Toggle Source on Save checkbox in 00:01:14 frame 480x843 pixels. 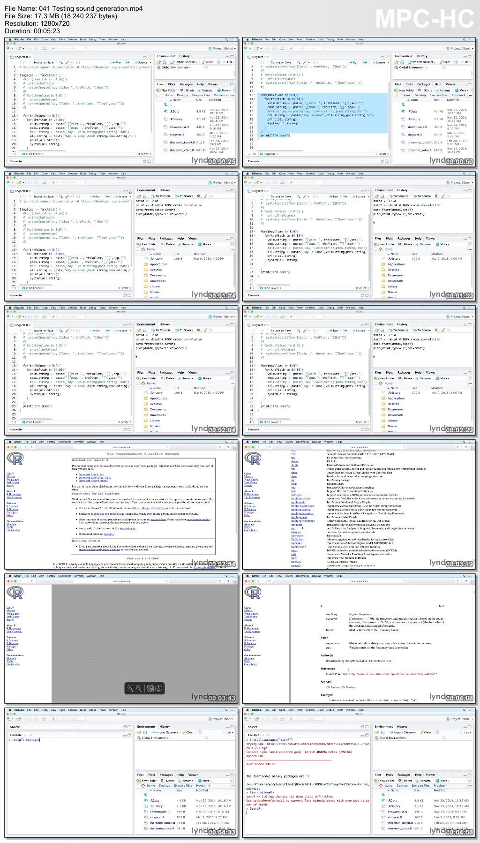(31, 196)
